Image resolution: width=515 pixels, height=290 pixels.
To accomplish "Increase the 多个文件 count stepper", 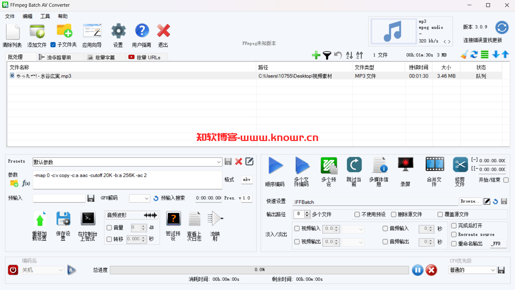I will point(307,212).
